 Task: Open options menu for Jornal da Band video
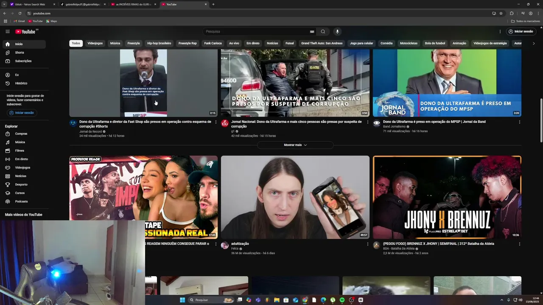[x=519, y=122]
